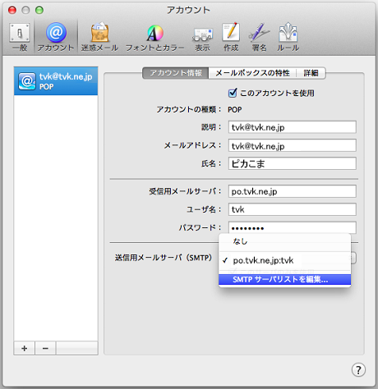
Task: Switch to the 詳細 tab
Action: pos(311,73)
